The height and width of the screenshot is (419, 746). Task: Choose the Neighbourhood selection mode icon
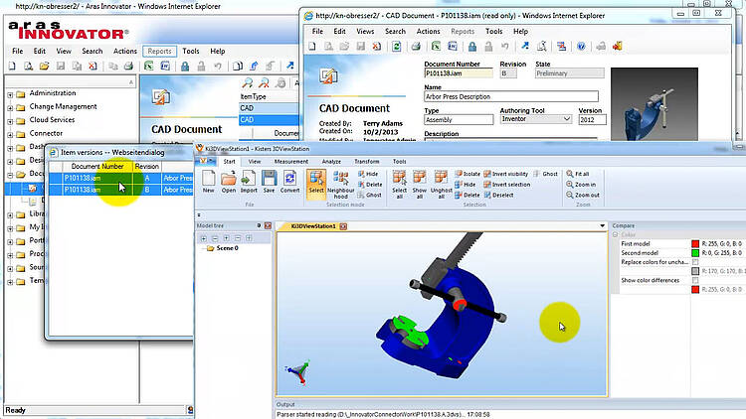click(340, 185)
